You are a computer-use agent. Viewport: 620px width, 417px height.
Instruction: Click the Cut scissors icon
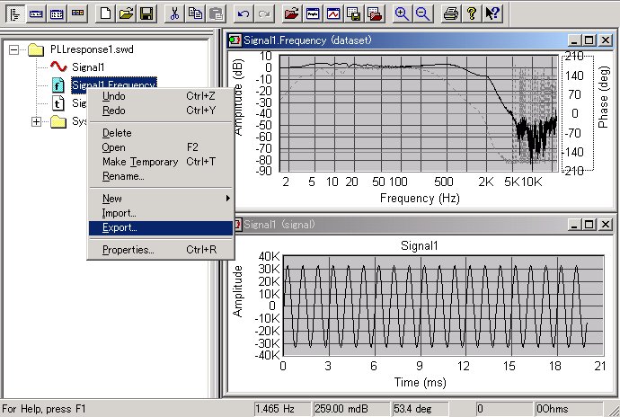(174, 13)
